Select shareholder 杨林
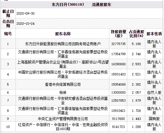Screen dimensions: 164x133 point(63,92)
